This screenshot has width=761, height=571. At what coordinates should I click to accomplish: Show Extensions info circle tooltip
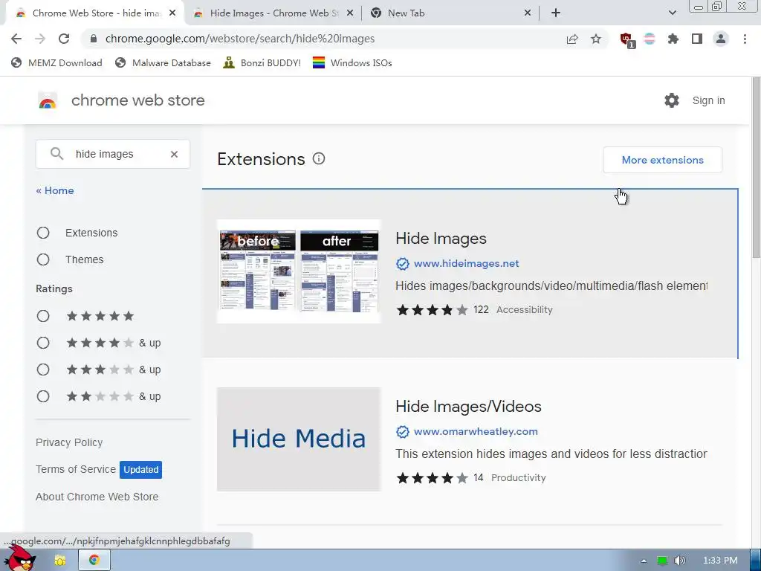click(x=319, y=159)
